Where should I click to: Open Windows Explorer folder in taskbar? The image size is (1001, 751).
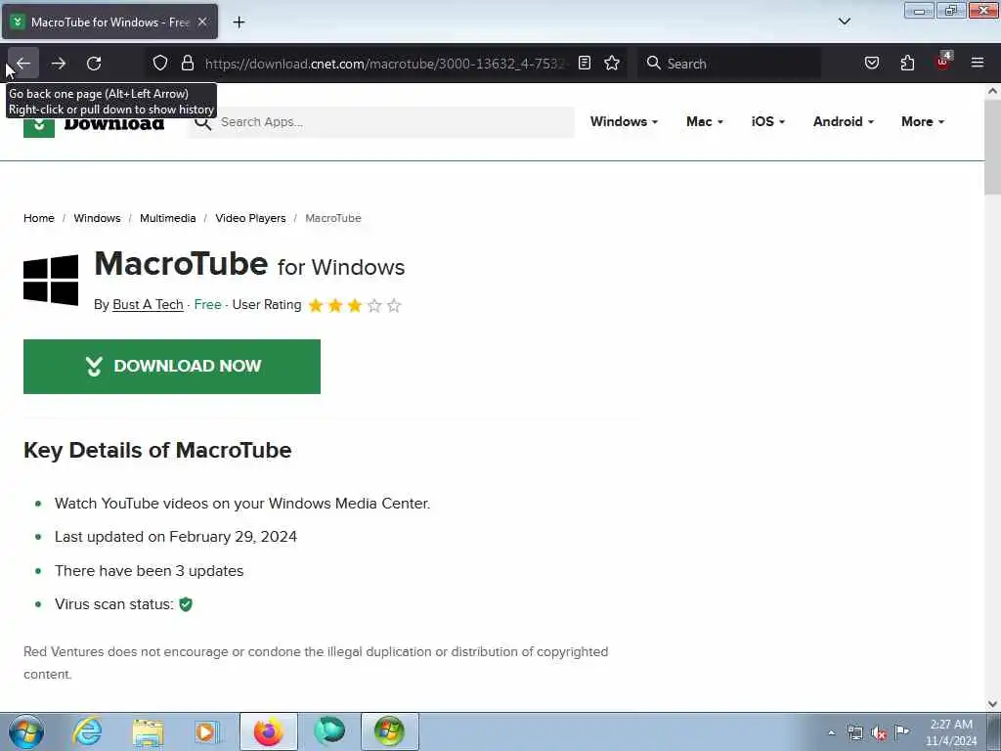pyautogui.click(x=149, y=731)
